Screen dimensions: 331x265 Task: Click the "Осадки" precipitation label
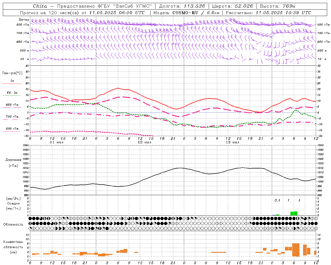(x=13, y=203)
